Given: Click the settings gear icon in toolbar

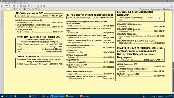Looking at the screenshot, I should click(x=29, y=6).
